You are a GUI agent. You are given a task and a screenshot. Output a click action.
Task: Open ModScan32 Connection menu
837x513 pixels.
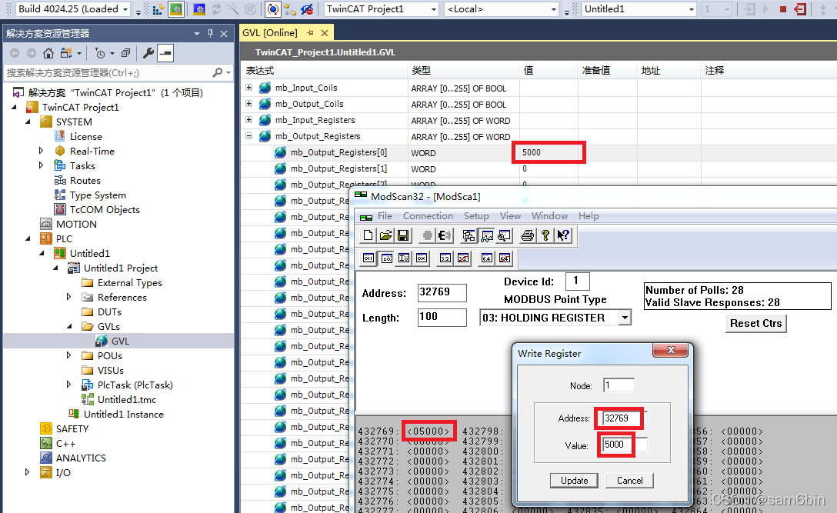point(428,215)
